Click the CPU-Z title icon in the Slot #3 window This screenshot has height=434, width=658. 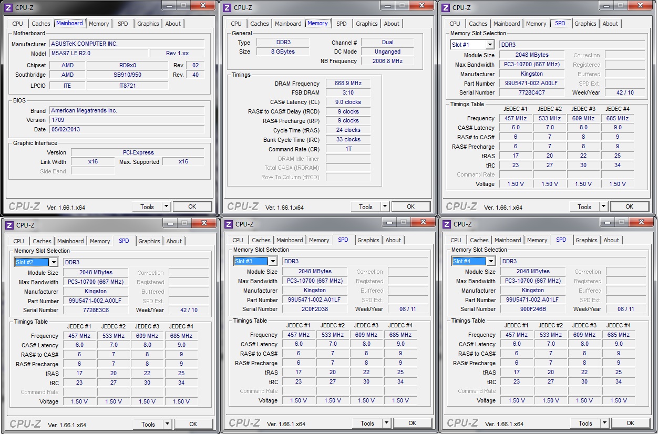229,224
